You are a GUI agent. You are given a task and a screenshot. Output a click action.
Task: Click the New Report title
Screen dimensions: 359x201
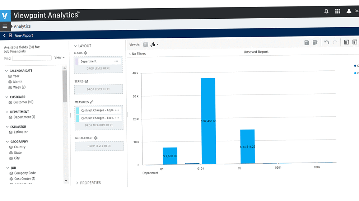[24, 36]
